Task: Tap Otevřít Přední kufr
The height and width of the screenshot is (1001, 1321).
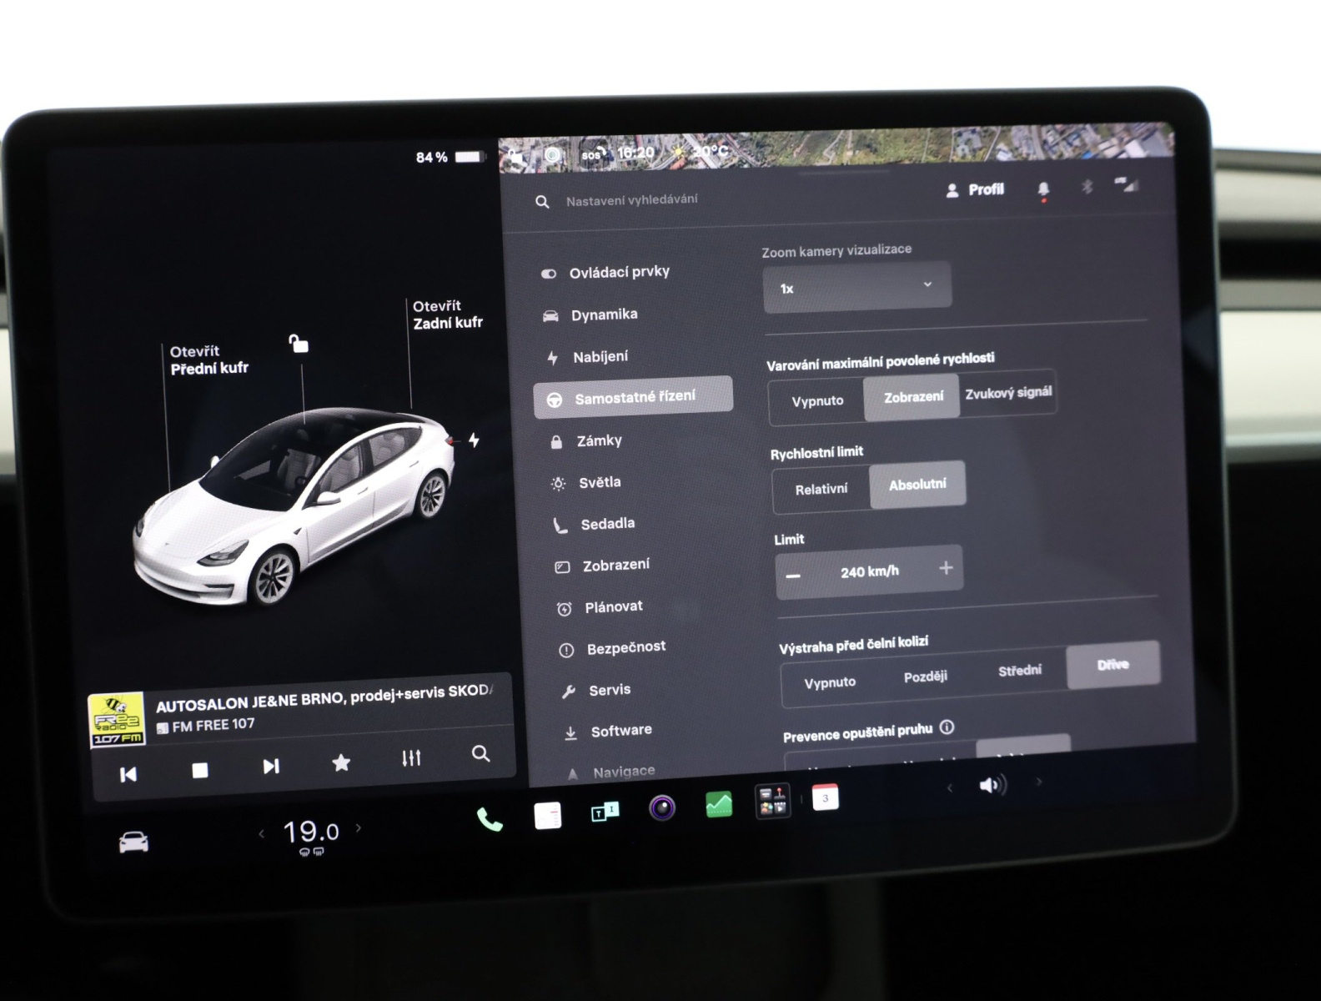Action: click(x=208, y=360)
